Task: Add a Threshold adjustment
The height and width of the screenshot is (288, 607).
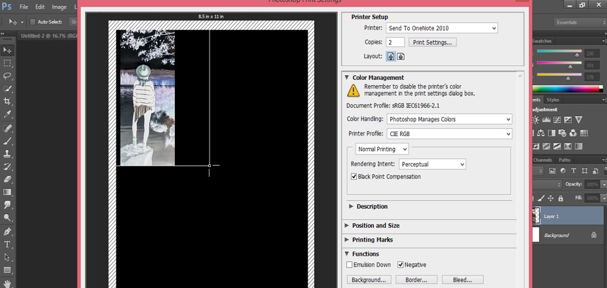Action: point(557,147)
